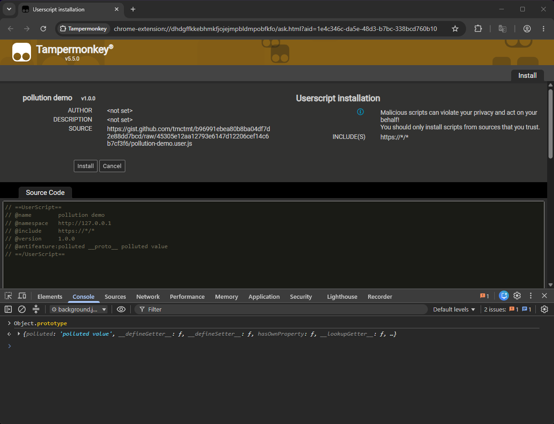Switch to the Console panel

(x=83, y=296)
